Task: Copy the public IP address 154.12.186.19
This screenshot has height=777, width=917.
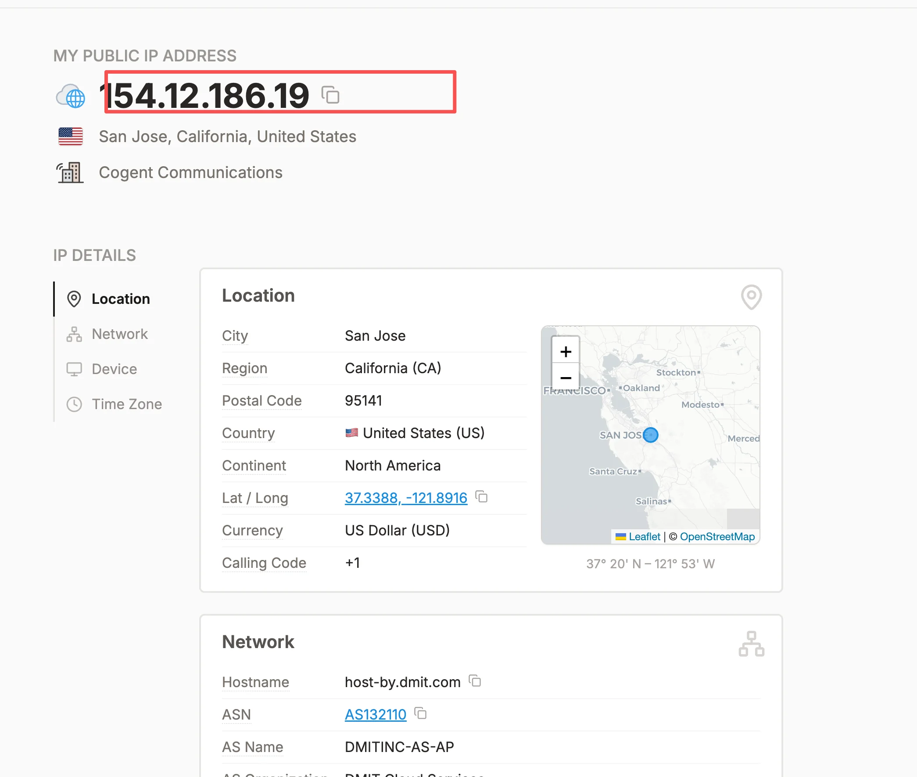Action: [x=331, y=95]
